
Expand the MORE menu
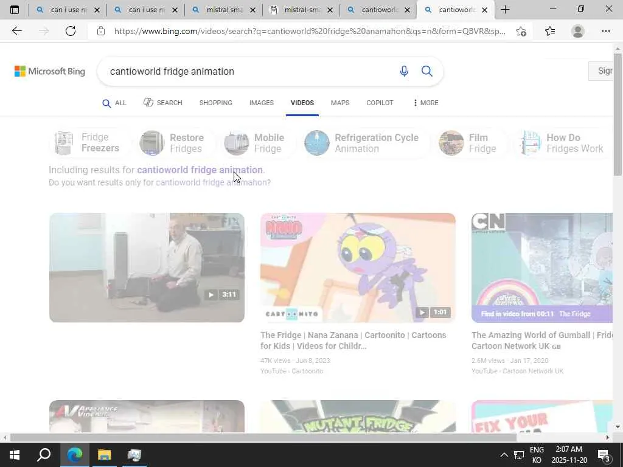pyautogui.click(x=426, y=103)
